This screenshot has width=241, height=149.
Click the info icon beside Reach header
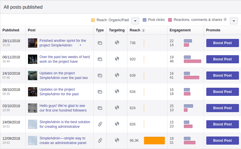144,30
